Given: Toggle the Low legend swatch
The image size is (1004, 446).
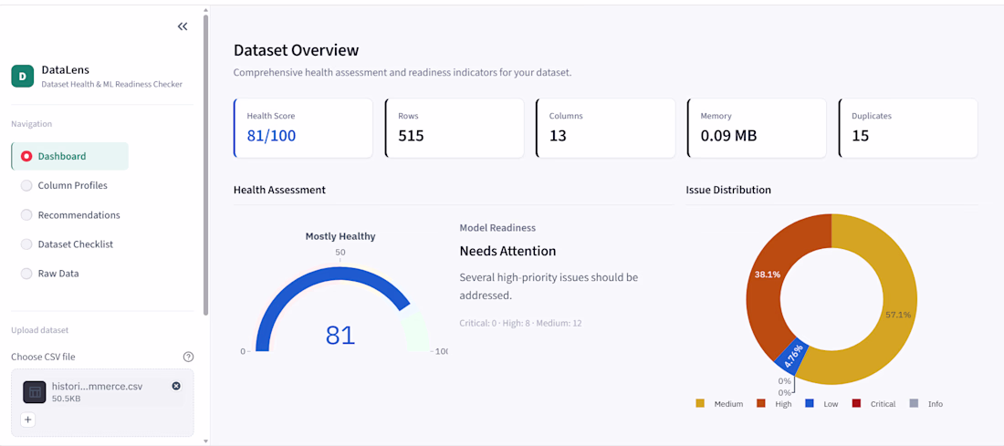Looking at the screenshot, I should tap(810, 403).
